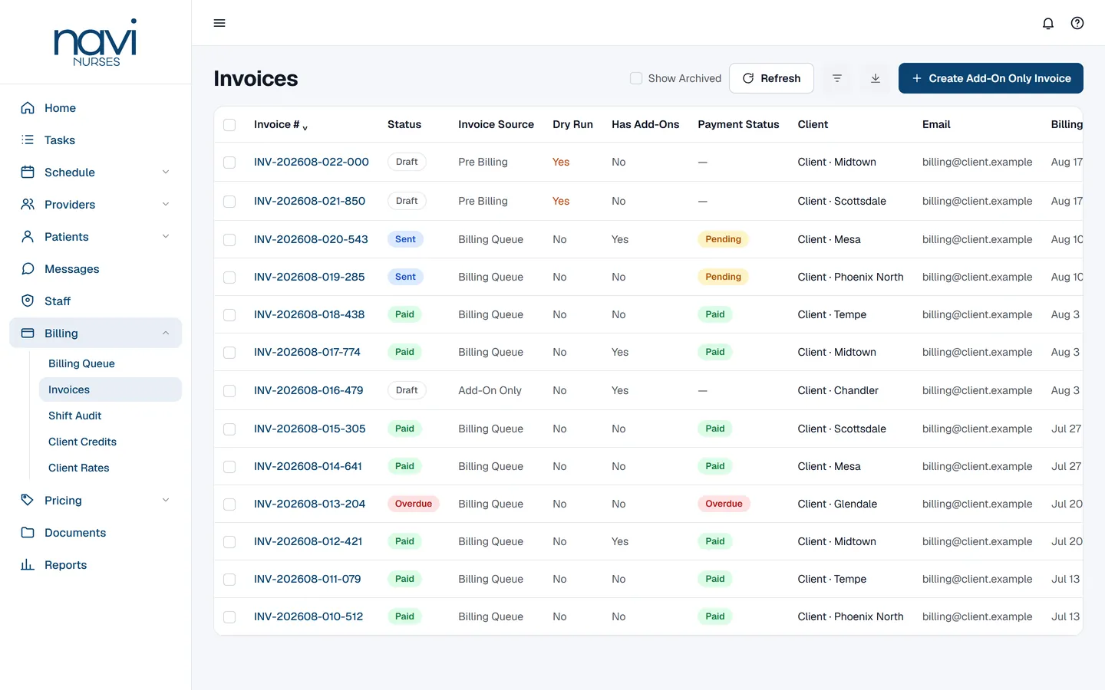Viewport: 1105px width, 690px height.
Task: Click the Billing card icon
Action: tap(28, 333)
